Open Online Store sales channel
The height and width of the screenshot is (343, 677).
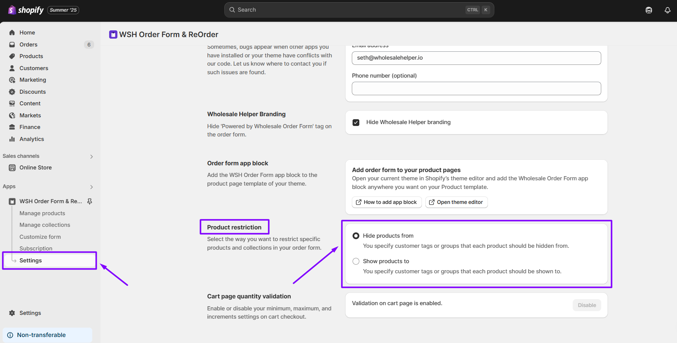[x=36, y=168]
